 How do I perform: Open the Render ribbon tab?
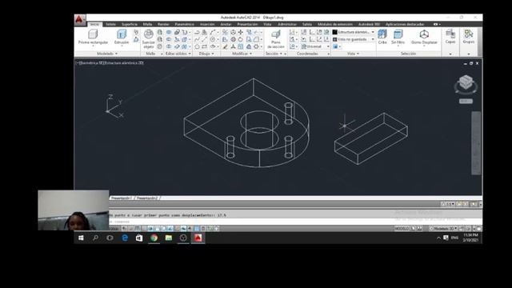(x=163, y=25)
